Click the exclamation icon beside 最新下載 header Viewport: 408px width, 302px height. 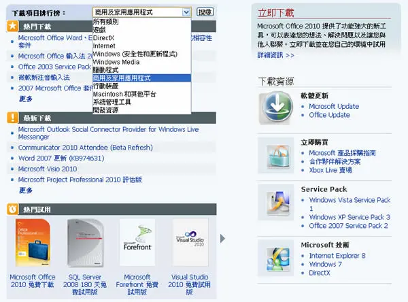(12, 118)
